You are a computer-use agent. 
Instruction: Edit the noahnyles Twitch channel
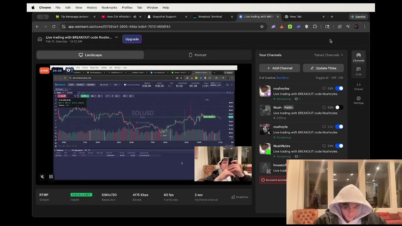(x=330, y=89)
